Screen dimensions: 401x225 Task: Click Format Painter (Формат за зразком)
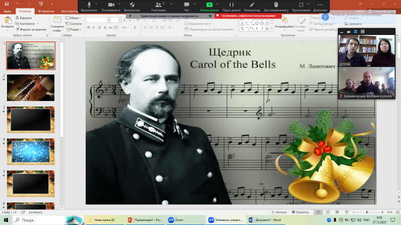(31, 29)
